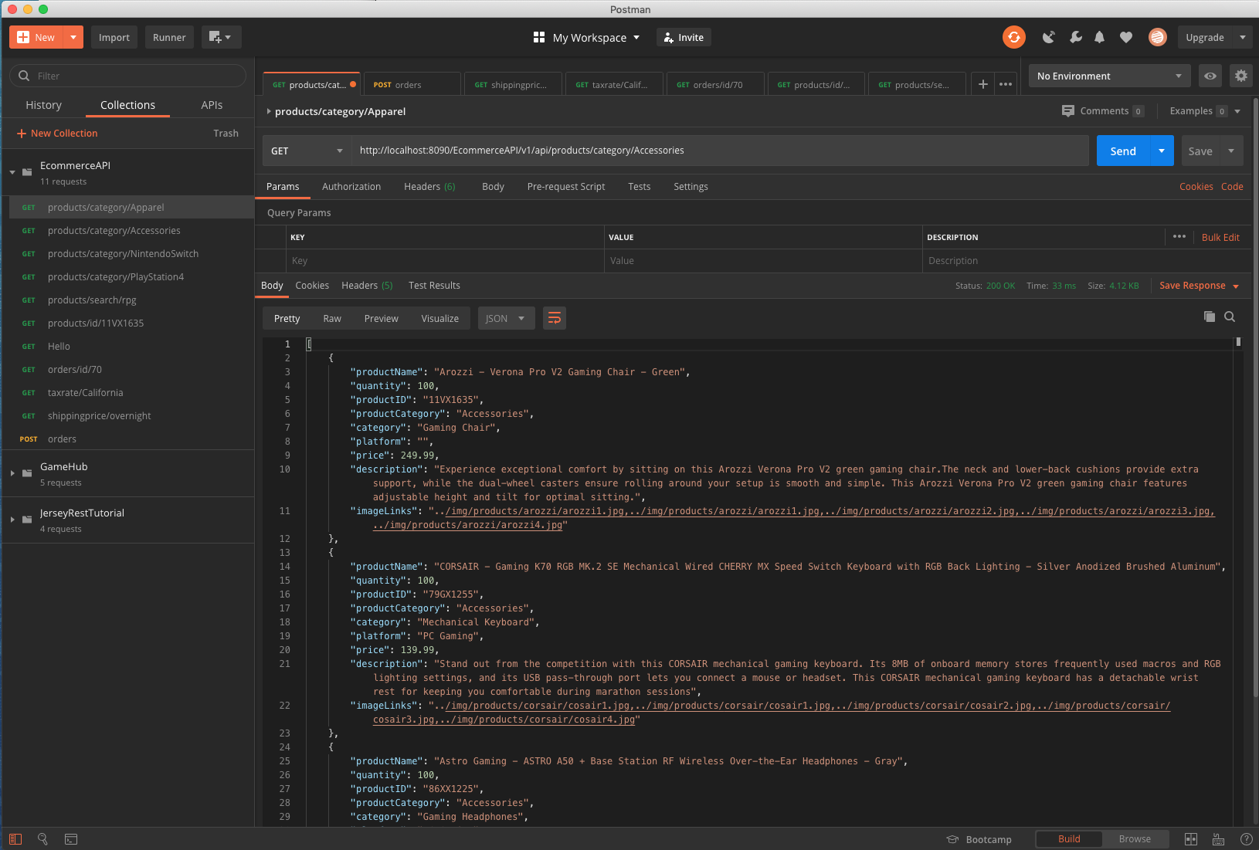
Task: Open the Runner
Action: [x=169, y=37]
